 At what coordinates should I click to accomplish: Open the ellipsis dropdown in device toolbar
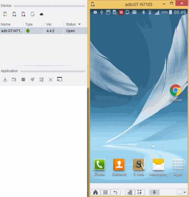182,192
